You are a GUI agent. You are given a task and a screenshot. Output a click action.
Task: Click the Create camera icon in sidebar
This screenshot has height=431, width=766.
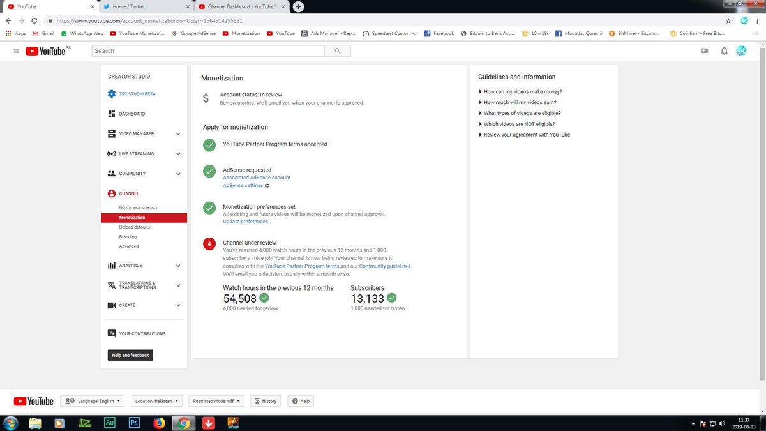click(x=112, y=305)
